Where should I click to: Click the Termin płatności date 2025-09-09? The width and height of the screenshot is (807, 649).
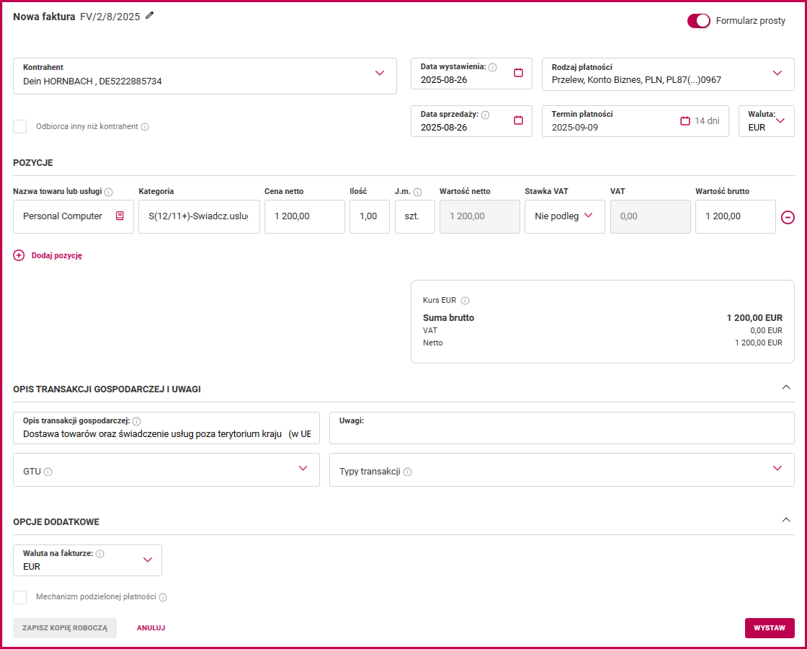[x=575, y=128]
